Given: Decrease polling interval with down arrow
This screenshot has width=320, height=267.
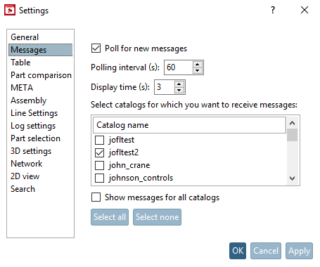Looking at the screenshot, I should tap(198, 70).
